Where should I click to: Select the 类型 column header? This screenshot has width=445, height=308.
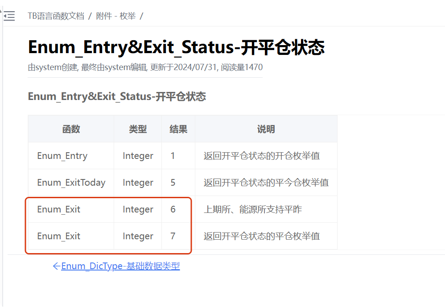click(138, 129)
